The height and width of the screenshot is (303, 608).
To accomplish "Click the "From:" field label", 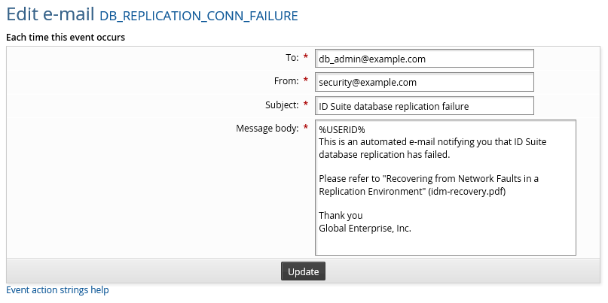I will [x=283, y=80].
